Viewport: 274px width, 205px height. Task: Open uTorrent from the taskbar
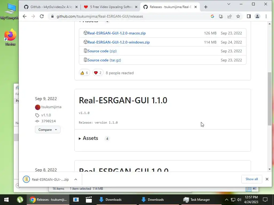coord(20,200)
